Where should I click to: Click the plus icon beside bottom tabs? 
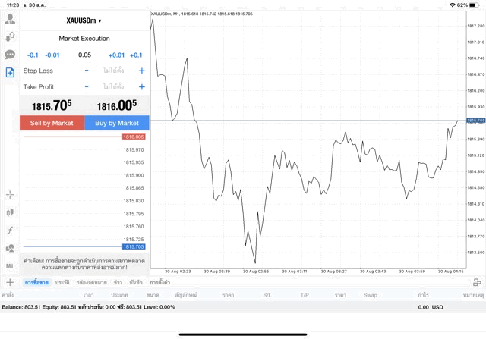(10, 282)
